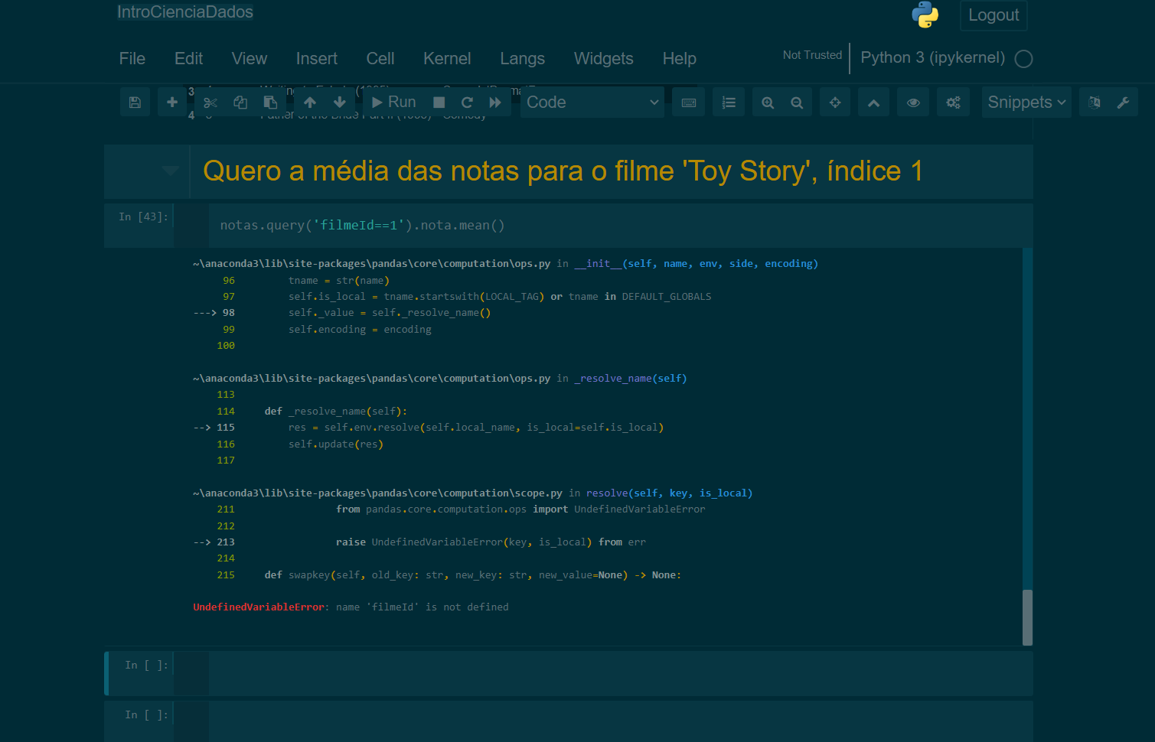Screen dimensions: 1155x742
Task: Click traceback line 213 raise UndefinedVariableError
Action: tap(491, 542)
